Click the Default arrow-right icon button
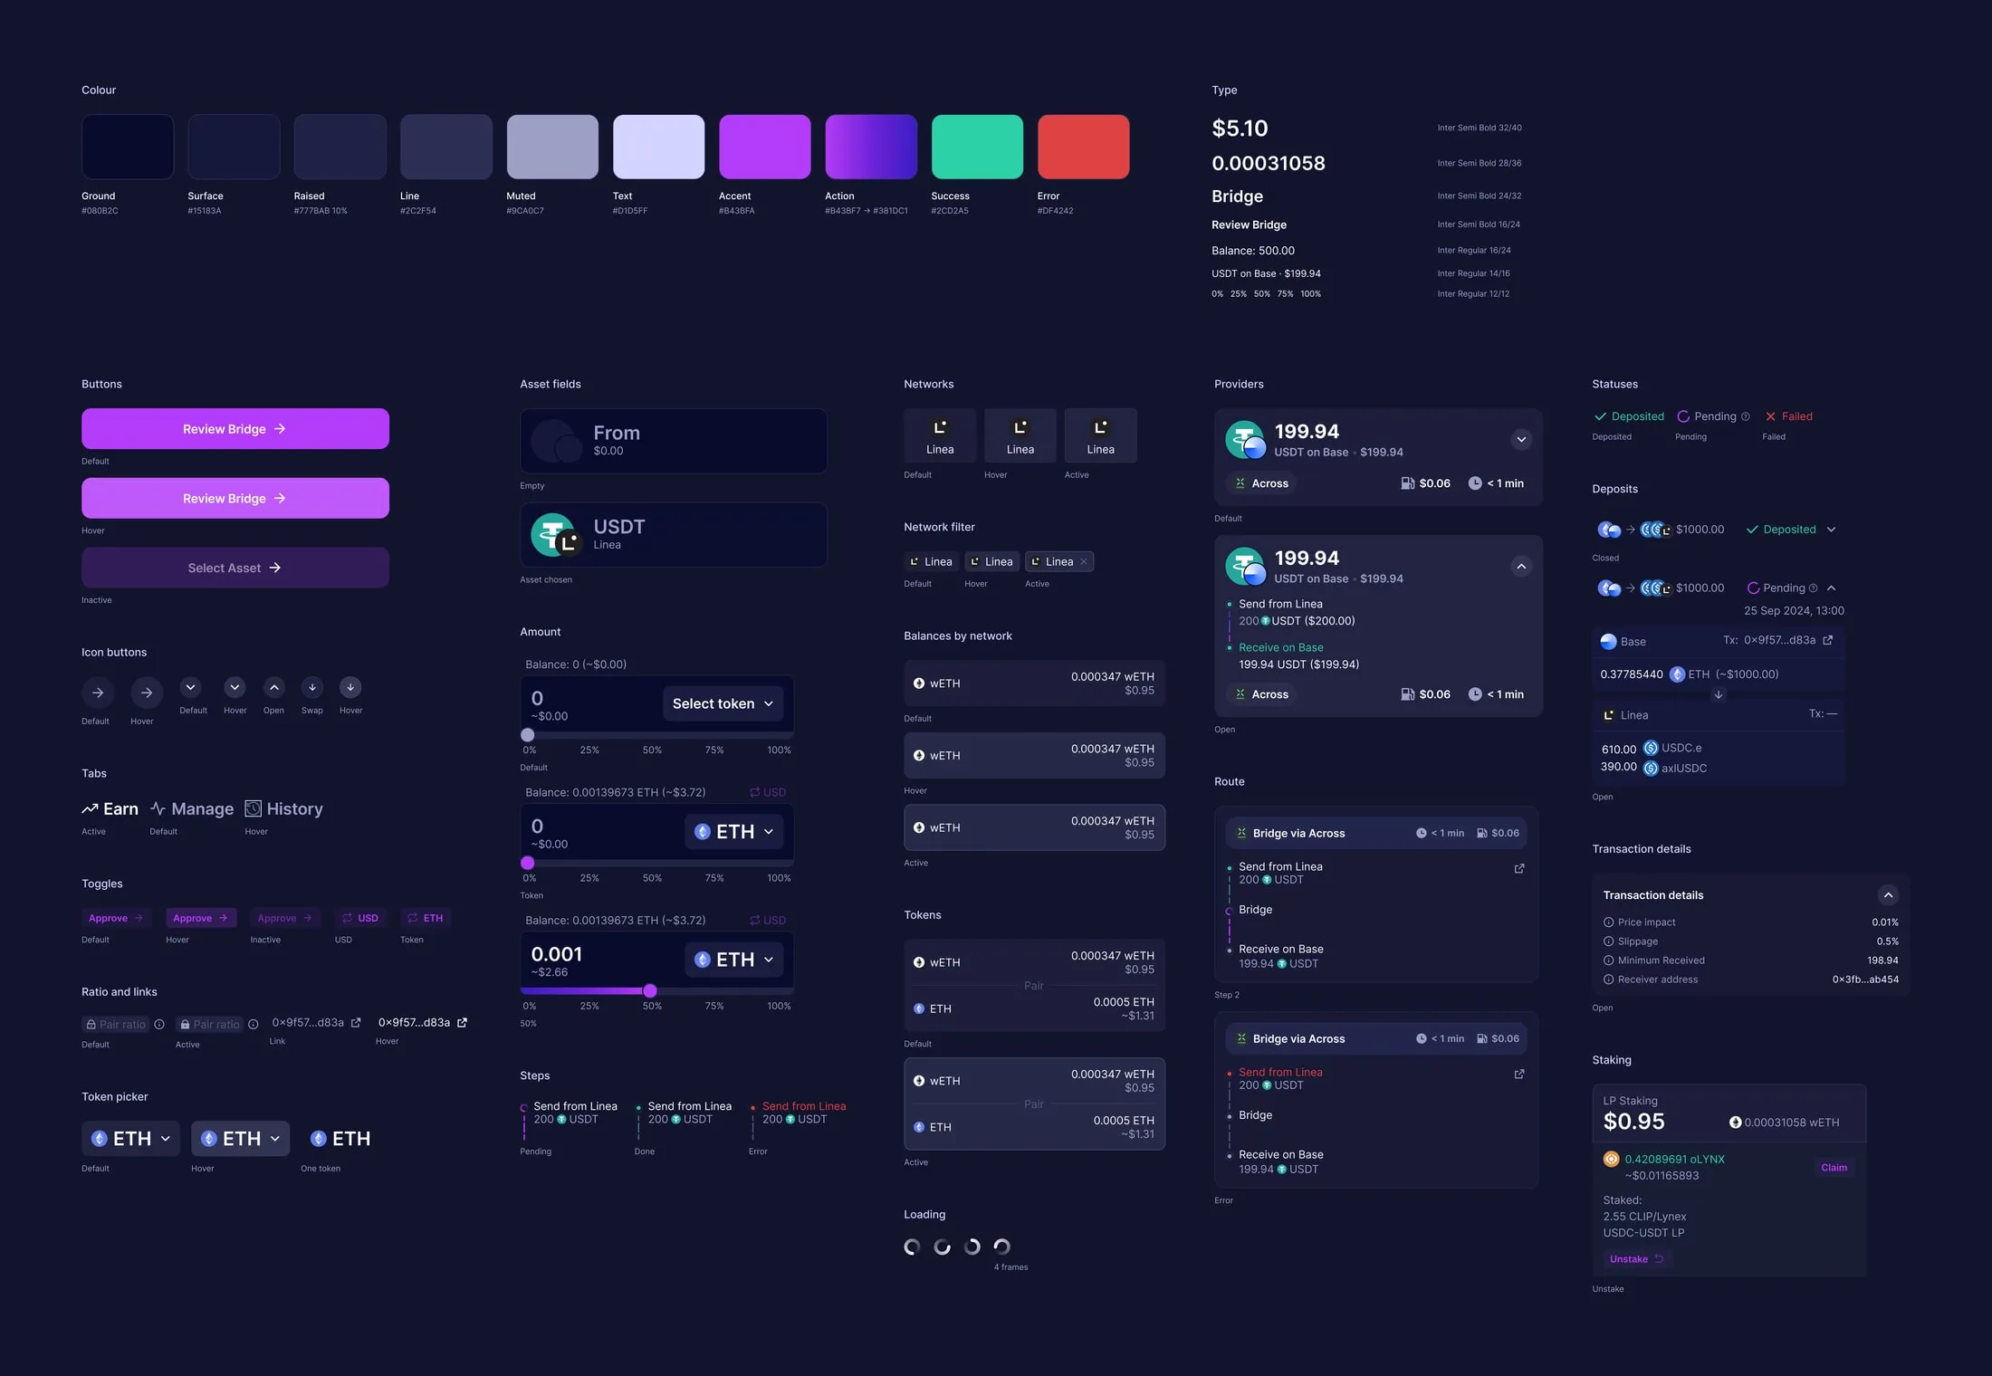 (x=98, y=693)
